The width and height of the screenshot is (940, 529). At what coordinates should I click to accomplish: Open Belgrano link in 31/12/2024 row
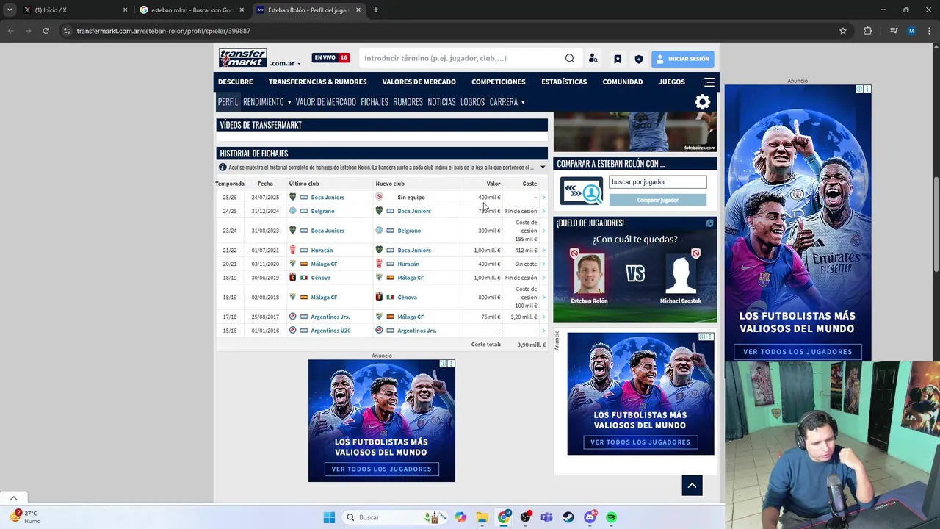pyautogui.click(x=322, y=211)
